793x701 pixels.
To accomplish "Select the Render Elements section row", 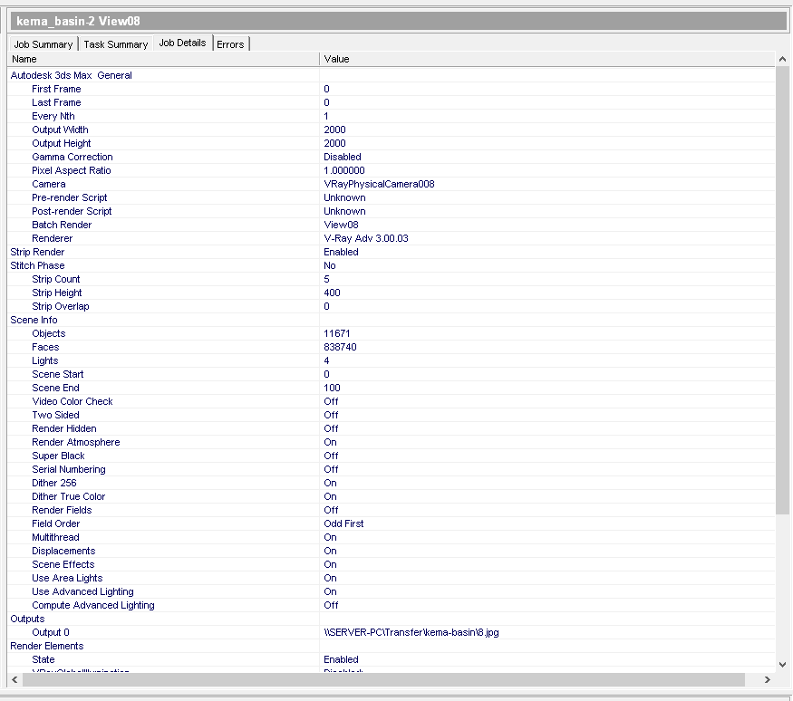I will 47,646.
